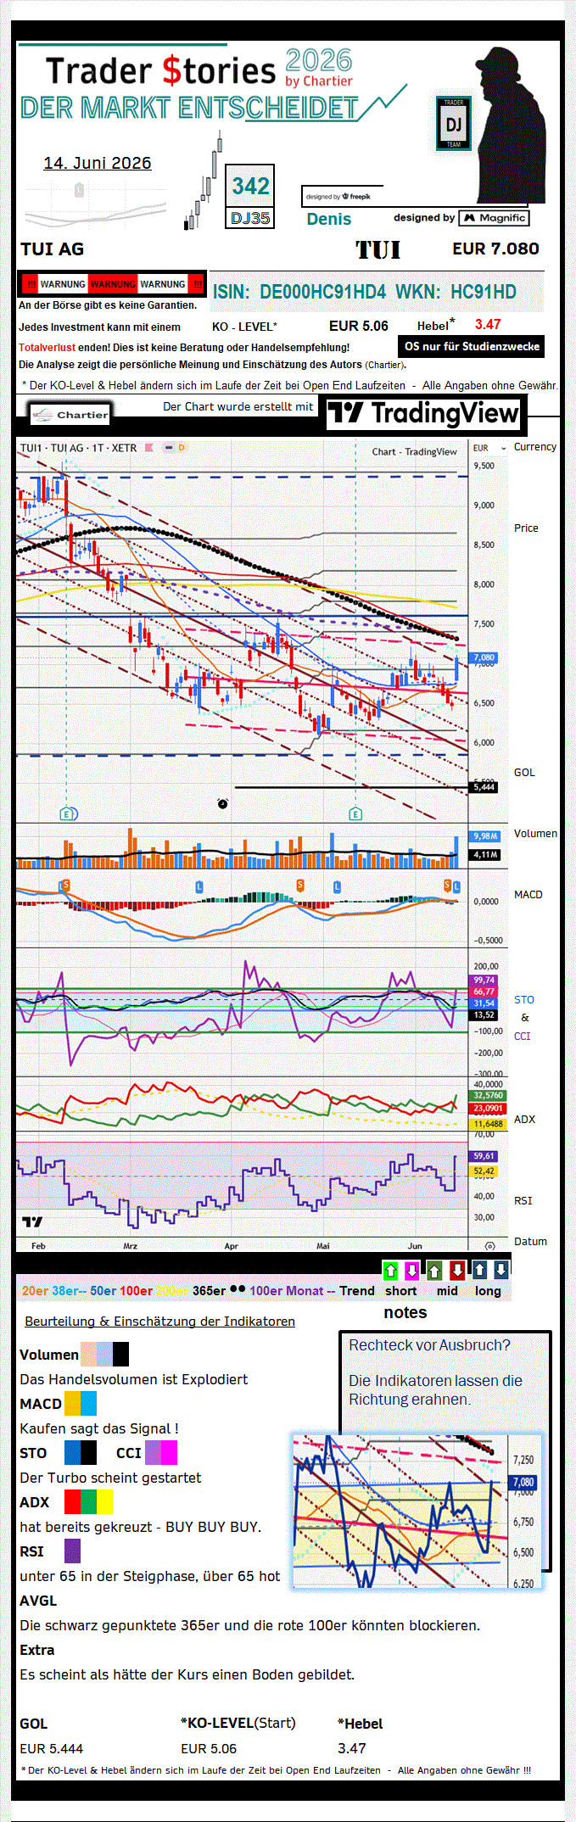Screen dimensions: 576x1822
Task: Click the candlestick graphic beside the date
Action: [203, 181]
